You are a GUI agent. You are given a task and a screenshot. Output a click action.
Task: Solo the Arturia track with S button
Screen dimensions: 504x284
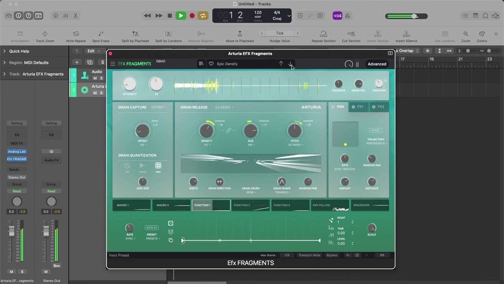point(101,93)
